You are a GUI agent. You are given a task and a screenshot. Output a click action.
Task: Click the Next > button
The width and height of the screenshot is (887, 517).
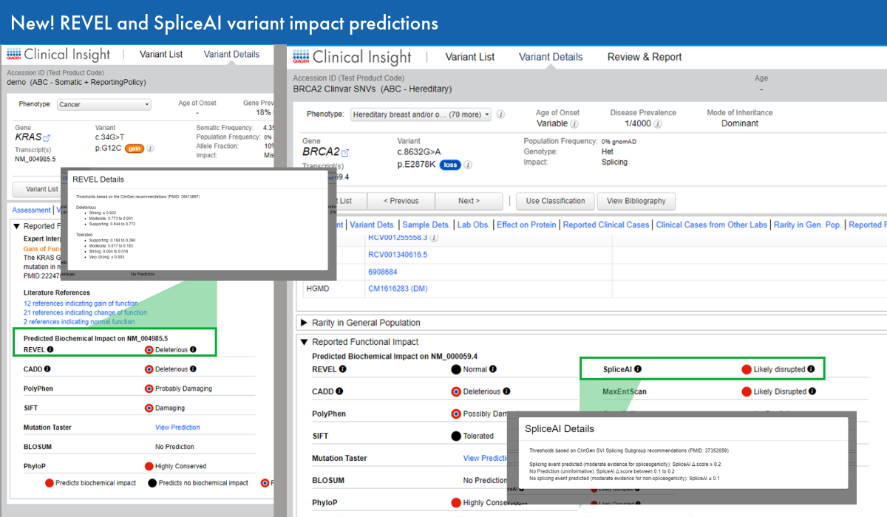pyautogui.click(x=469, y=201)
